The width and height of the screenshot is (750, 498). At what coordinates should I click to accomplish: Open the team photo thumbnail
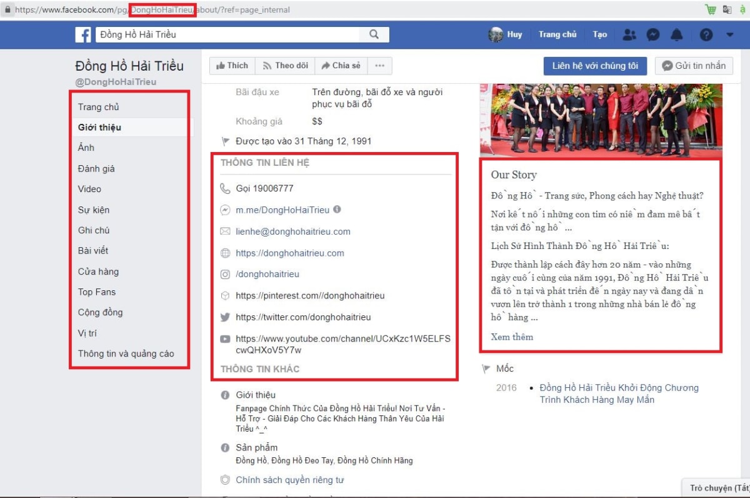[x=601, y=119]
